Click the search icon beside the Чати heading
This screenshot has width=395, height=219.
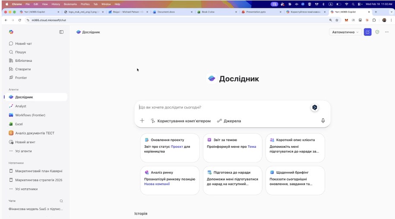click(61, 201)
